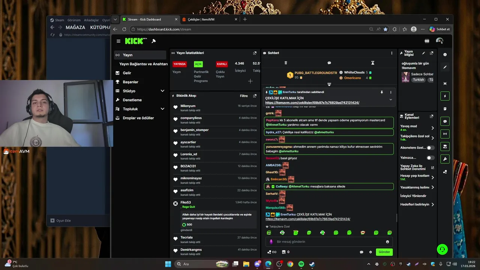Screen dimensions: 480x270
Task: Click the Gönder send button
Action: [384, 252]
